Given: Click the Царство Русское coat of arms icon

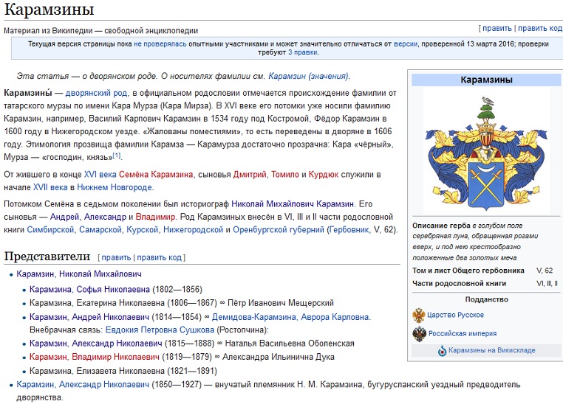Looking at the screenshot, I should [x=419, y=316].
